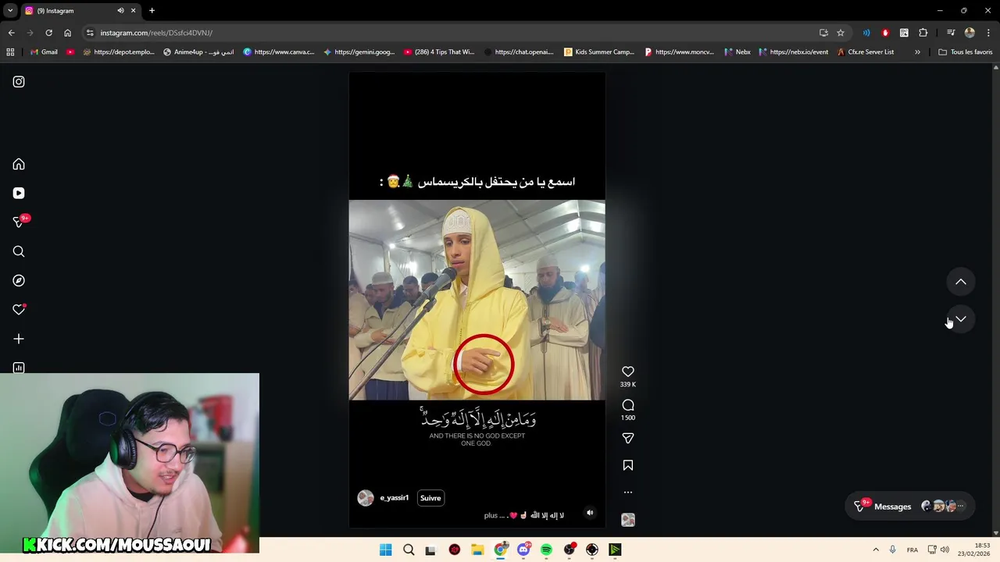The image size is (1000, 562).
Task: Open gemini.google bookmark
Action: click(359, 52)
